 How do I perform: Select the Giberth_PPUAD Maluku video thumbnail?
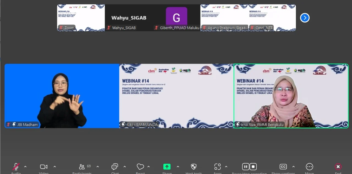click(x=176, y=18)
